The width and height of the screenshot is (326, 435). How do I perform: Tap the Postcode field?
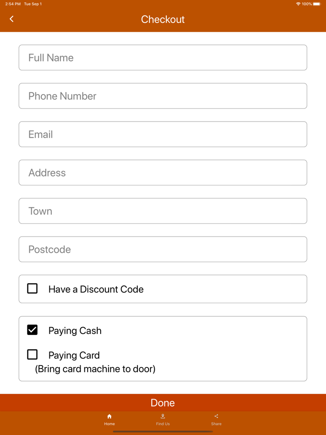pos(163,249)
